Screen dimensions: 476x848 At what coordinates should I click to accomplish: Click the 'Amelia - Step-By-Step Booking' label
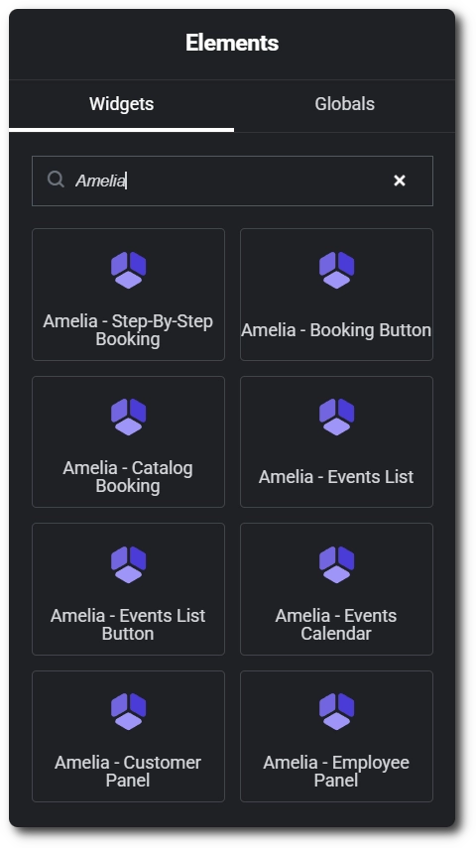[x=128, y=330]
